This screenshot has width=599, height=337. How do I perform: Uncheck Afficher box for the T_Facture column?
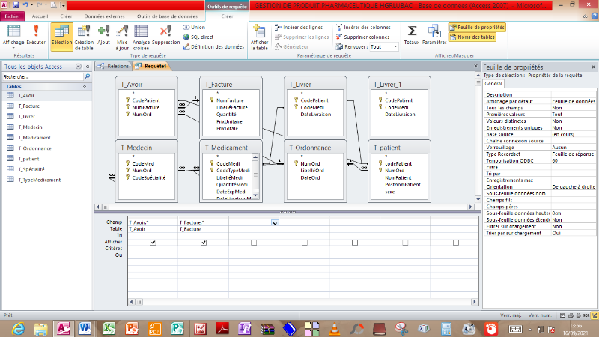pos(204,243)
